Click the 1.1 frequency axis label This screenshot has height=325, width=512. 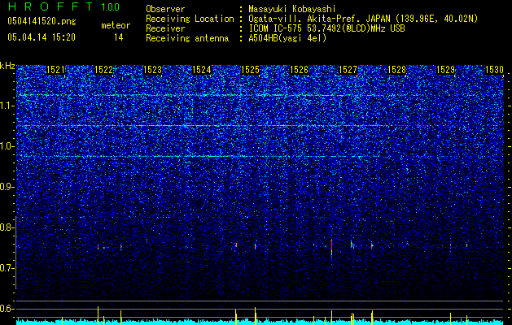click(x=7, y=106)
